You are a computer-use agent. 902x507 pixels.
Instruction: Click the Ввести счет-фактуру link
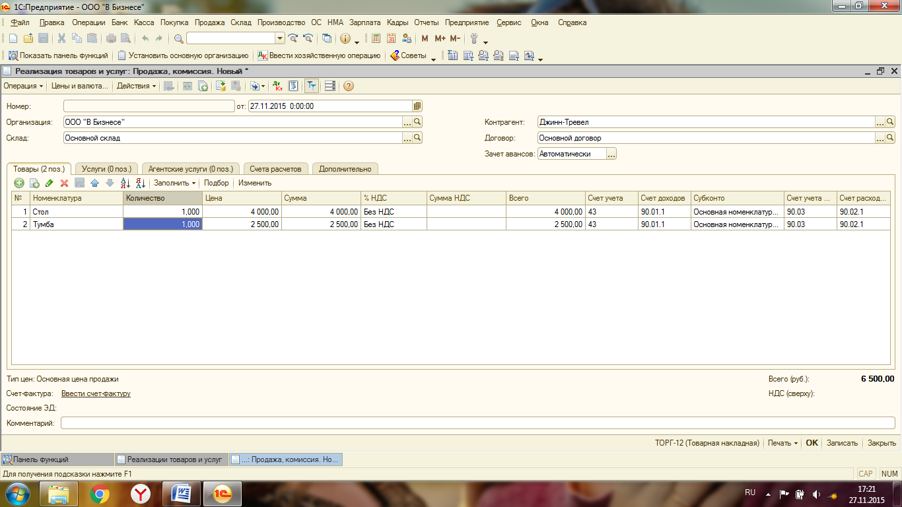[96, 393]
